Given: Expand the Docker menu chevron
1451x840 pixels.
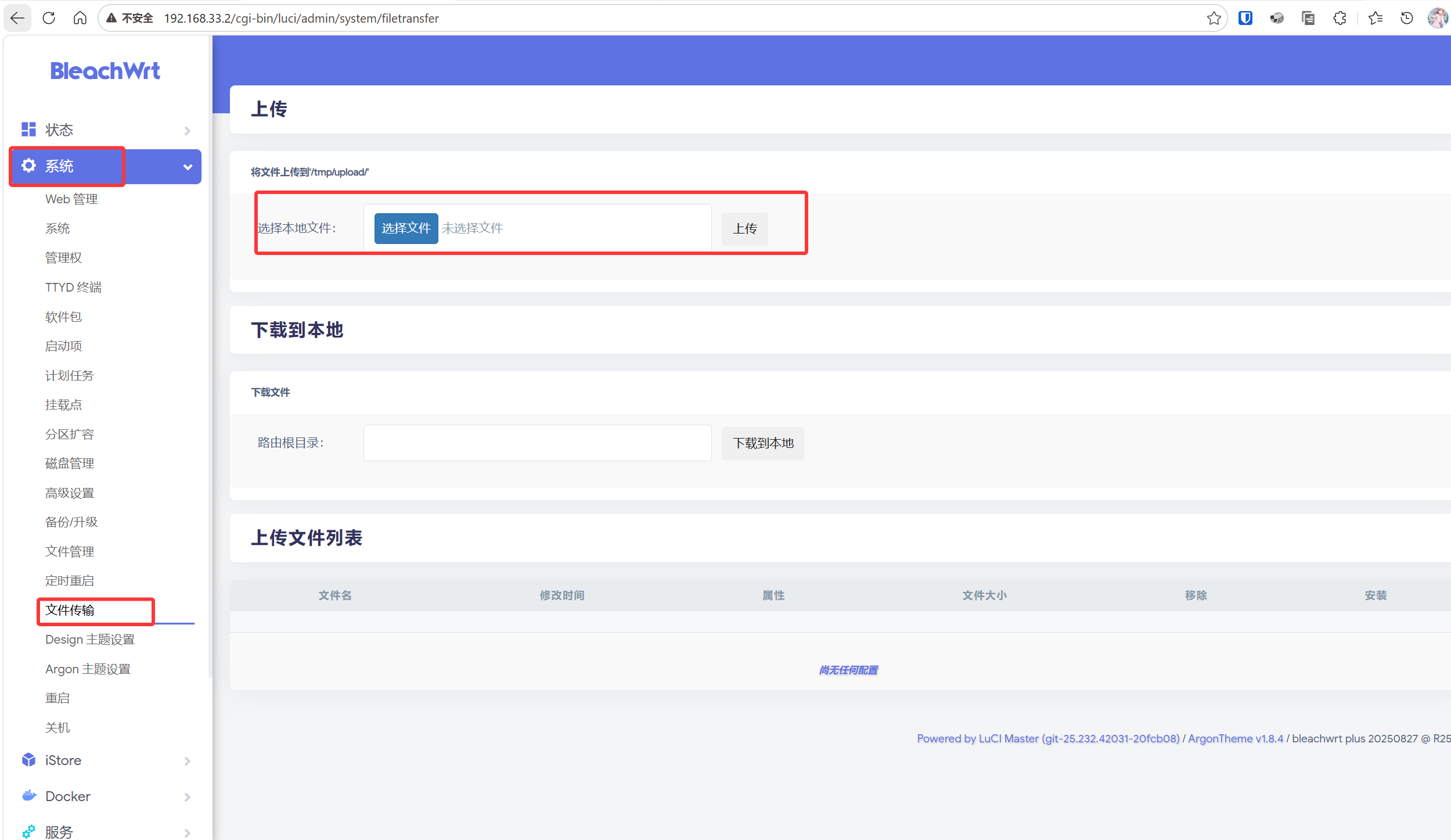Looking at the screenshot, I should [187, 797].
